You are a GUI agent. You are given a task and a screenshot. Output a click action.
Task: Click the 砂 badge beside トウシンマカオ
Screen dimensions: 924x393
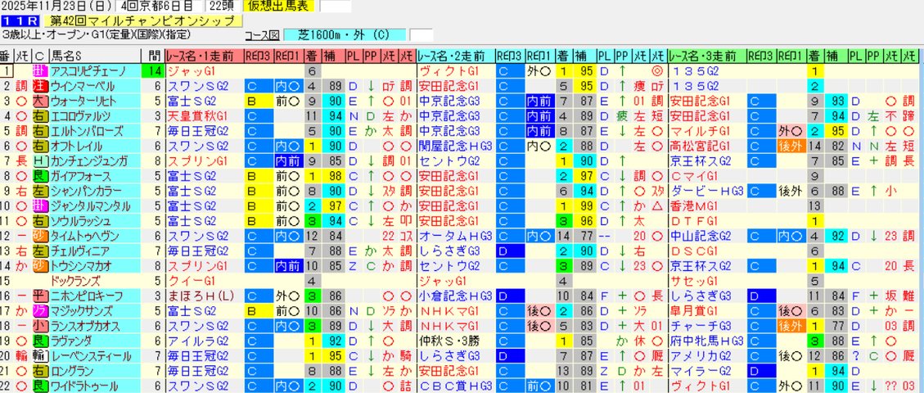[41, 266]
